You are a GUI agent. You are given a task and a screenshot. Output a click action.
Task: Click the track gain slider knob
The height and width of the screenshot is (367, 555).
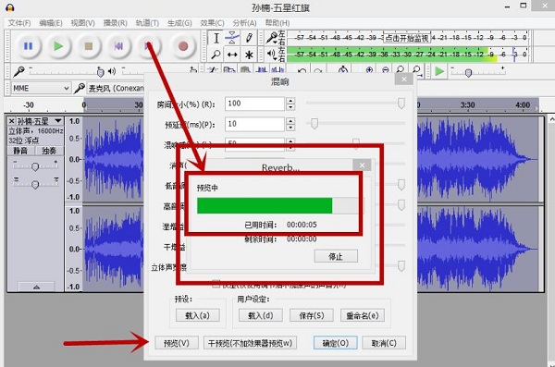pyautogui.click(x=35, y=166)
